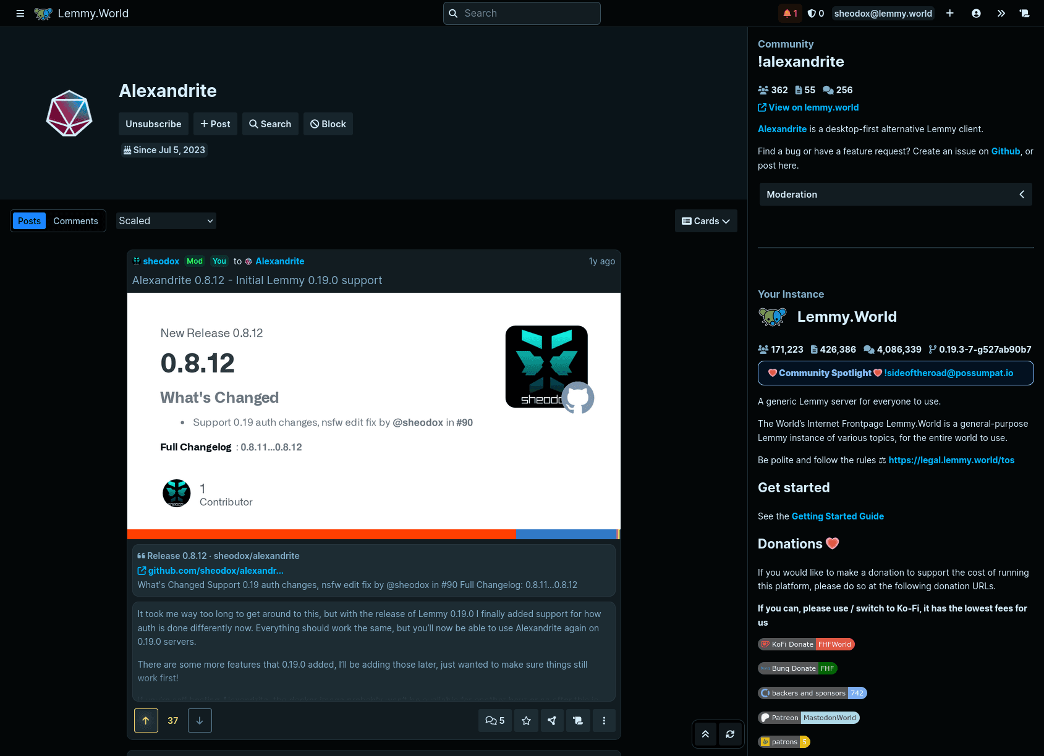Viewport: 1044px width, 756px height.
Task: Crosspost using the send icon under the post
Action: pos(552,720)
